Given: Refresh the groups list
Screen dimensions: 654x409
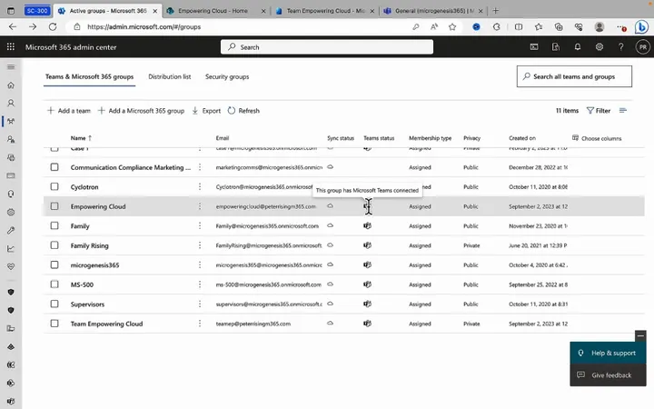Looking at the screenshot, I should [243, 111].
